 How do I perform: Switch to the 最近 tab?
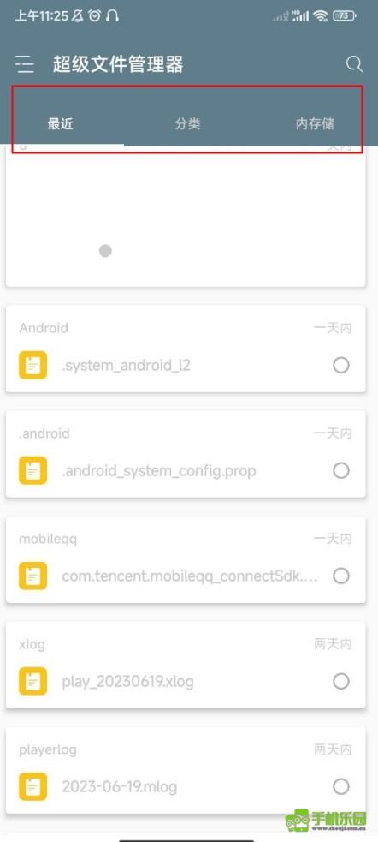point(61,124)
